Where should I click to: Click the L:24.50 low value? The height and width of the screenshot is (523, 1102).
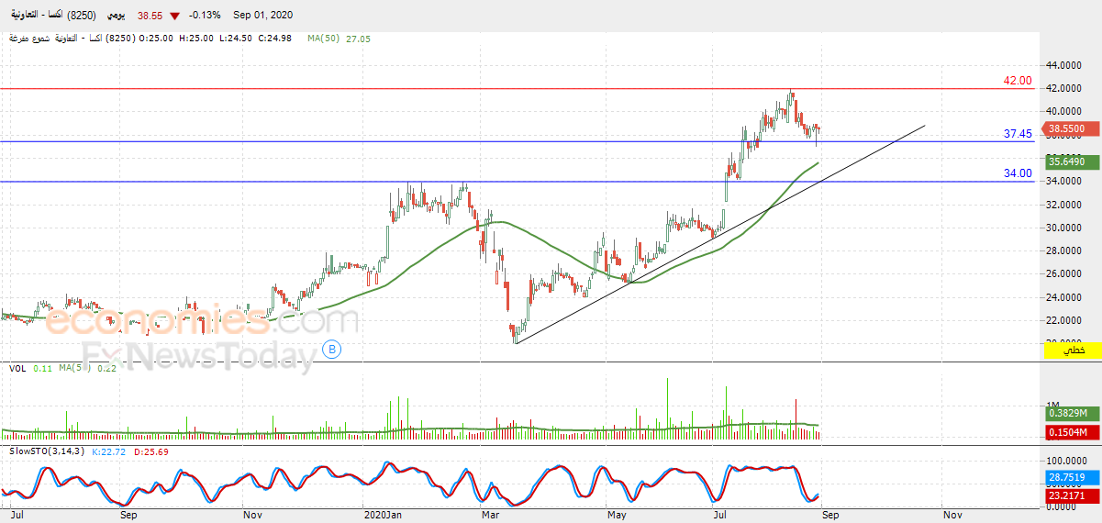(235, 39)
